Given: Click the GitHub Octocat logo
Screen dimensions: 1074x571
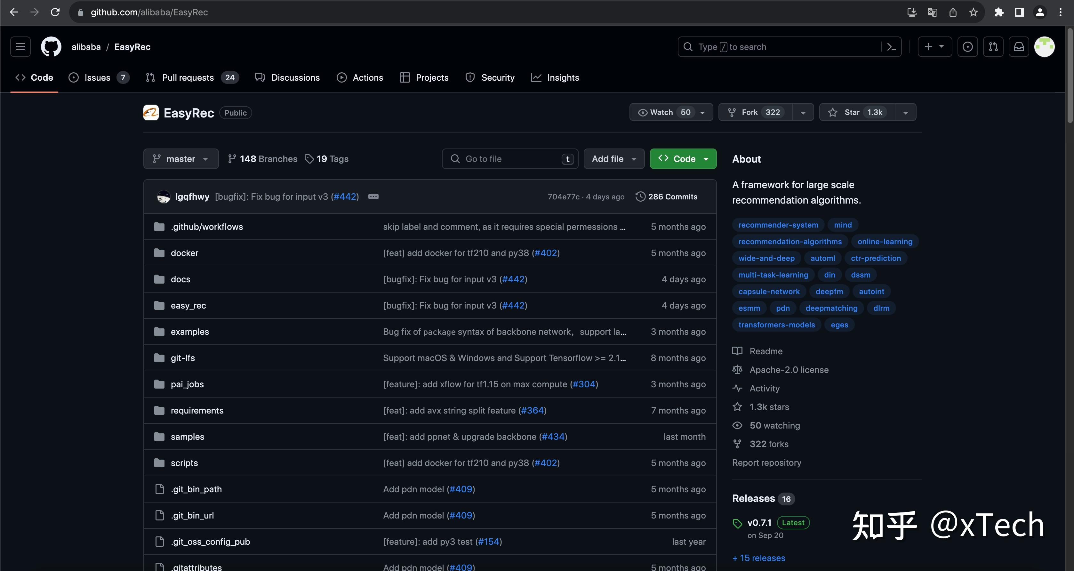Looking at the screenshot, I should pyautogui.click(x=51, y=47).
